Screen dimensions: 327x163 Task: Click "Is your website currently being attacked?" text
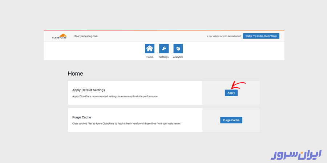point(224,36)
